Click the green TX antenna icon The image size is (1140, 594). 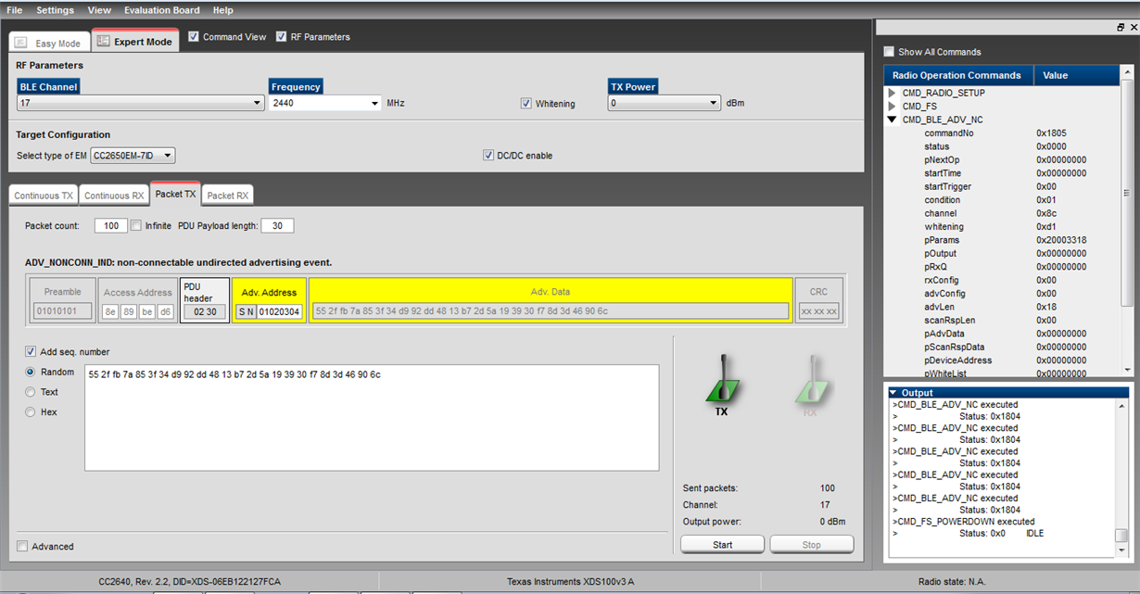click(722, 379)
